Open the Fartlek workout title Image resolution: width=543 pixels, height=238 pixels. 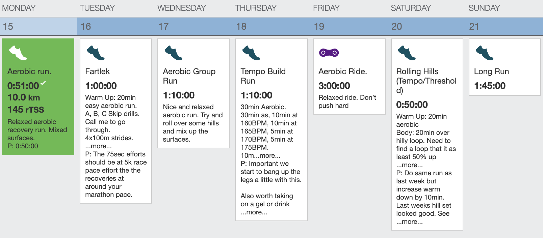[97, 71]
